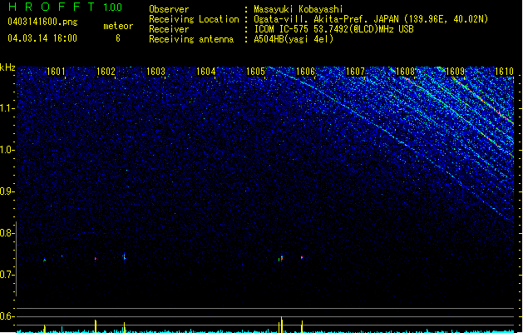Screen dimensions: 523x333
Task: Click the 0.9 kHz frequency label
Action: (x=7, y=191)
